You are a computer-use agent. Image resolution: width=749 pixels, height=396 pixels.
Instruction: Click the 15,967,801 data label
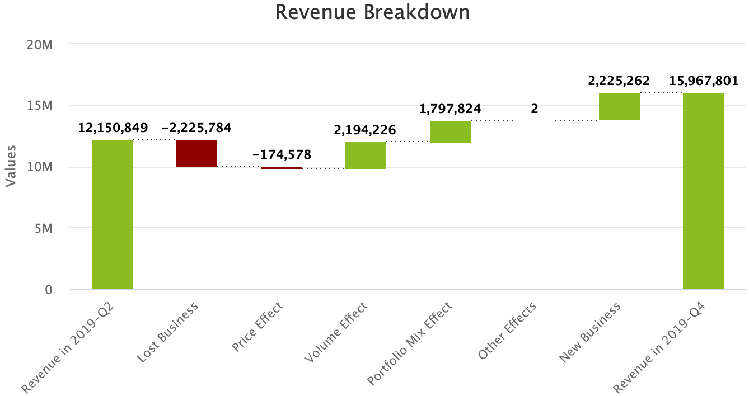(x=703, y=81)
